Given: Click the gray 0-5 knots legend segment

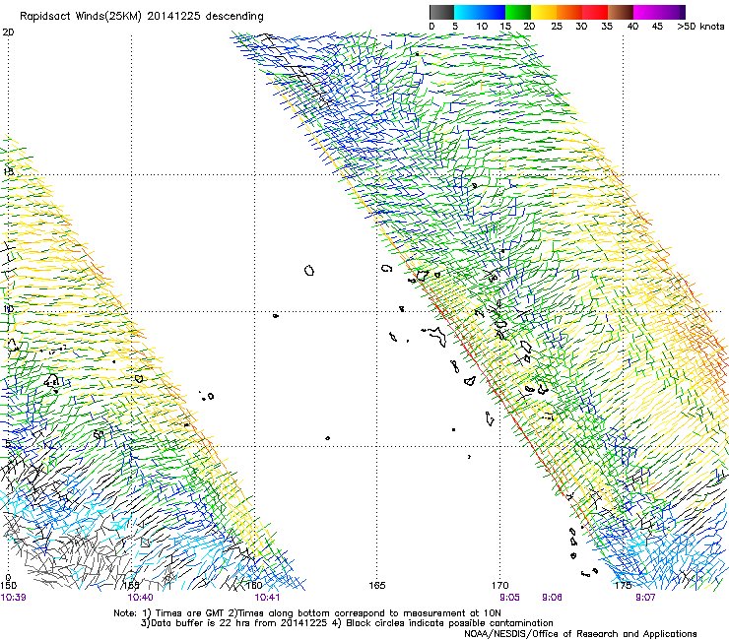Looking at the screenshot, I should [x=441, y=12].
